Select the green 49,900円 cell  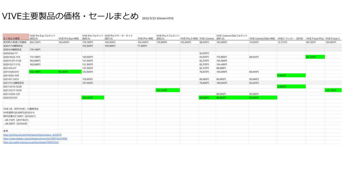coord(263,98)
